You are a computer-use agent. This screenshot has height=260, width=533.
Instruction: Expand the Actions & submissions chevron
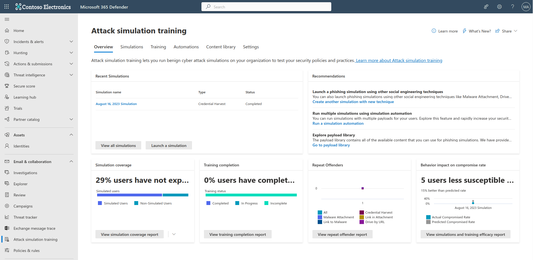pos(71,64)
